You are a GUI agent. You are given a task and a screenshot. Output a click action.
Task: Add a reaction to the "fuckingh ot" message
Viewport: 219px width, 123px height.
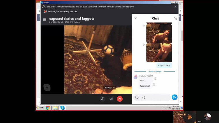click(x=154, y=84)
